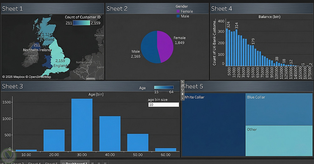
Task: Select the White Collar treemap block
Action: (213, 125)
